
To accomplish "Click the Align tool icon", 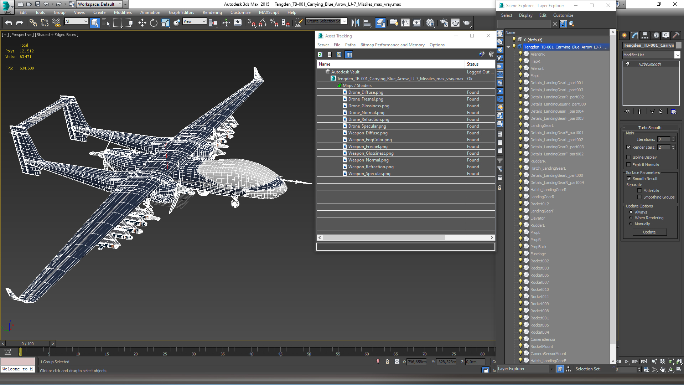I will click(x=367, y=23).
